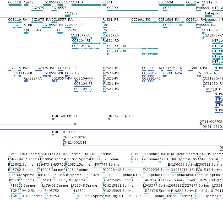
Task: Click the Prx6005-PA protein label
Action: (206, 73)
